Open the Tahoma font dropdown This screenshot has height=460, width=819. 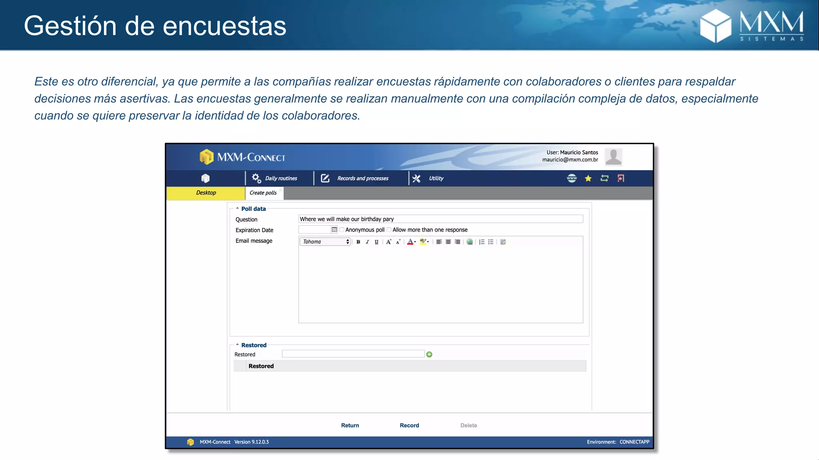[x=325, y=242]
